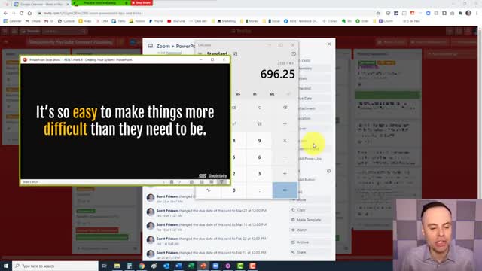The image size is (482, 271).
Task: Open the YouTube bookmark
Action: coord(176,21)
